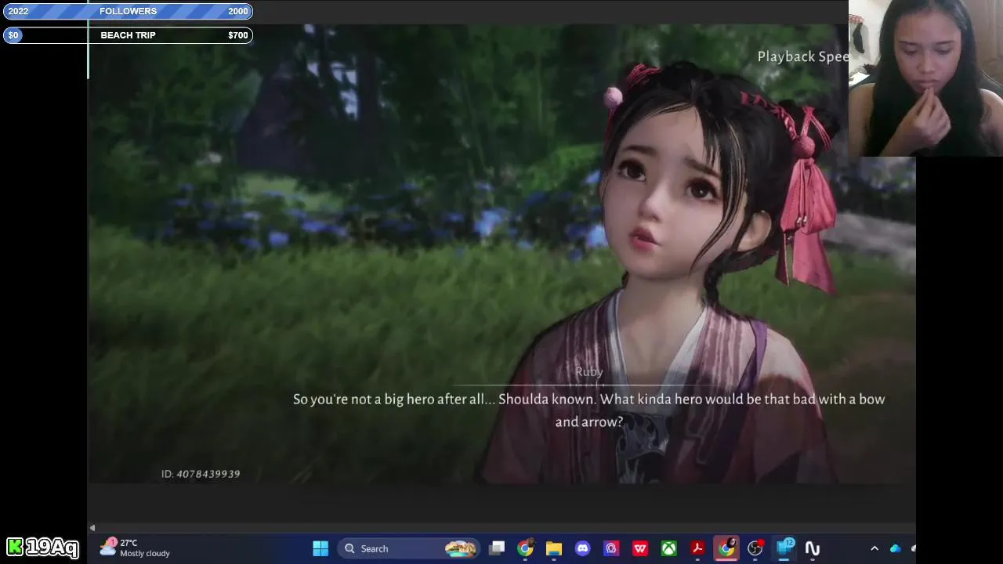This screenshot has width=1003, height=564.
Task: Click the BEACH TRIP donation goal bar
Action: tap(128, 35)
